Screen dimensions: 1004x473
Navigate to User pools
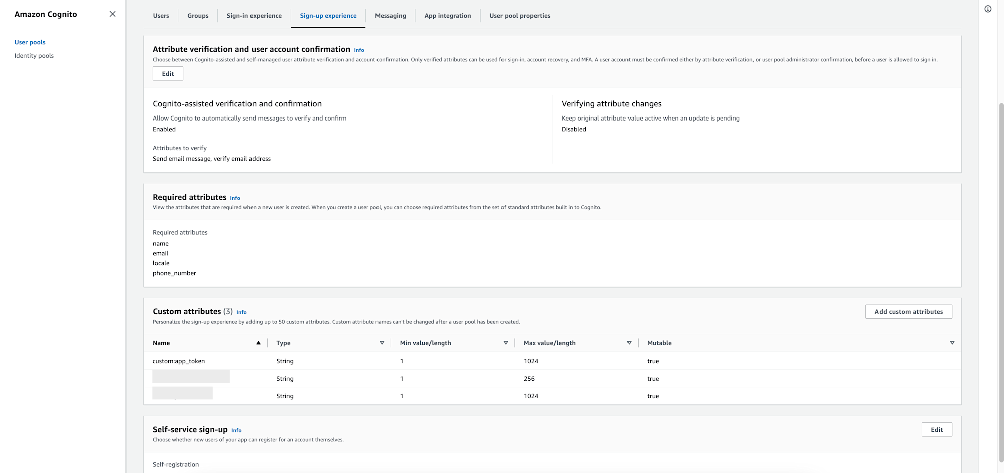(30, 42)
